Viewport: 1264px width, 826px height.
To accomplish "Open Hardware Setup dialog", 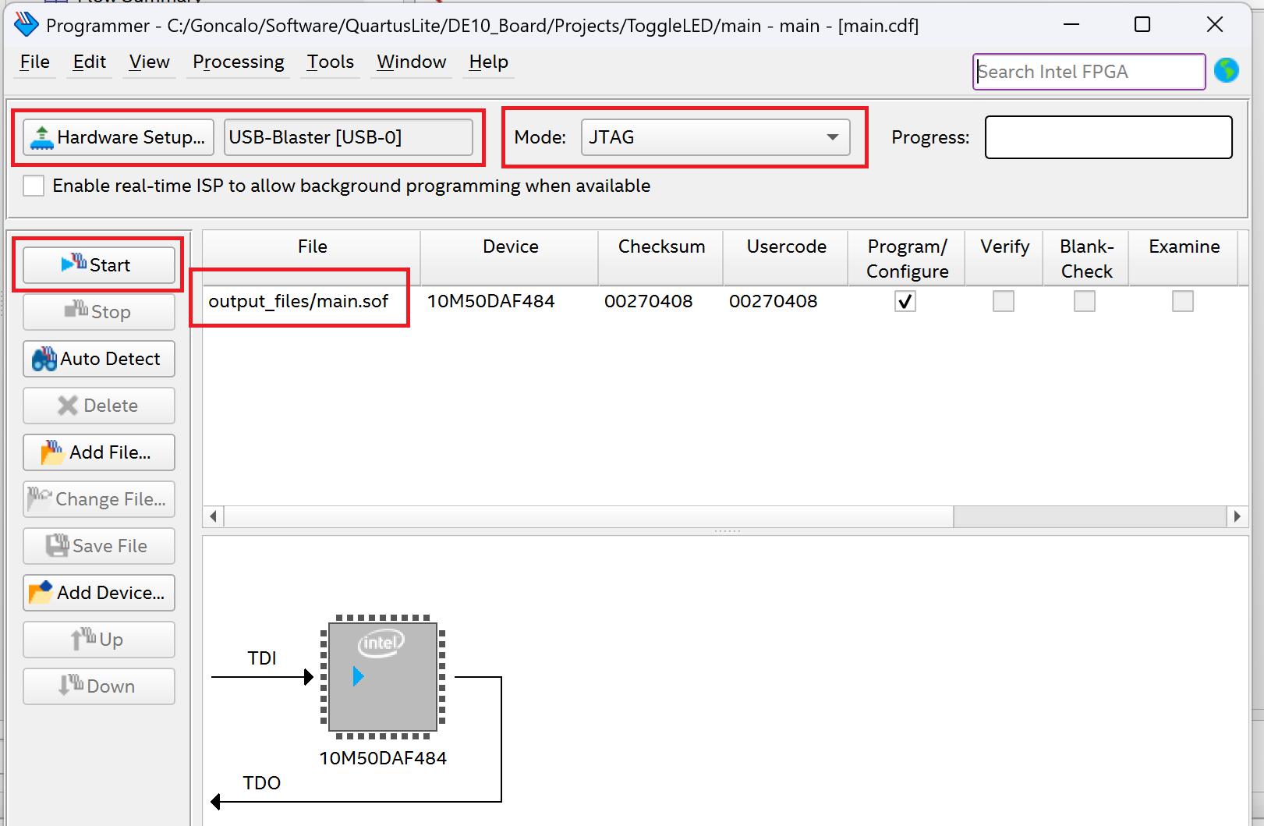I will pos(119,137).
